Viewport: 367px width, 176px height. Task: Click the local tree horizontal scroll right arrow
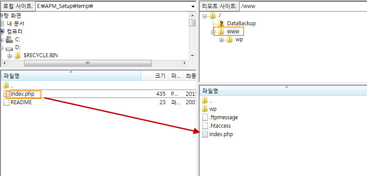(x=185, y=63)
